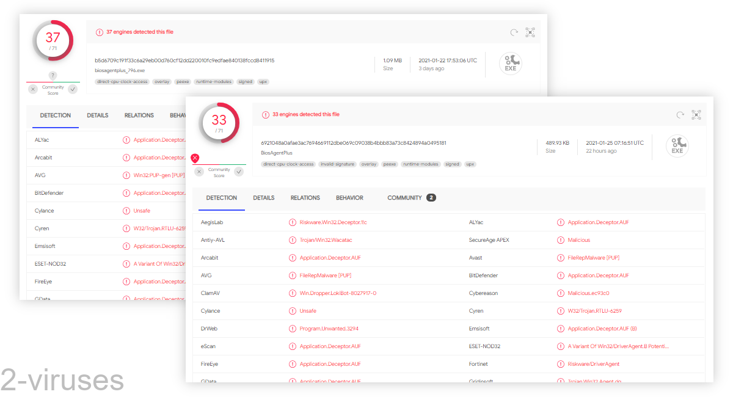733x397 pixels.
Task: Click the 489.93 KB size value
Action: coord(557,143)
